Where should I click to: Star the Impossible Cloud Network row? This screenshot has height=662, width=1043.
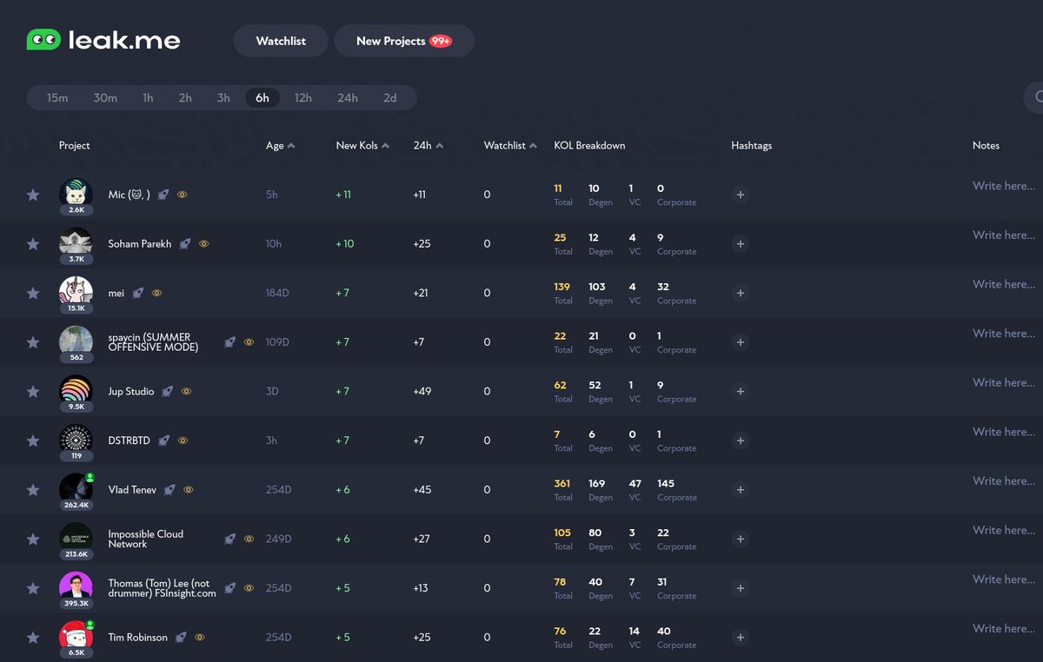[33, 540]
